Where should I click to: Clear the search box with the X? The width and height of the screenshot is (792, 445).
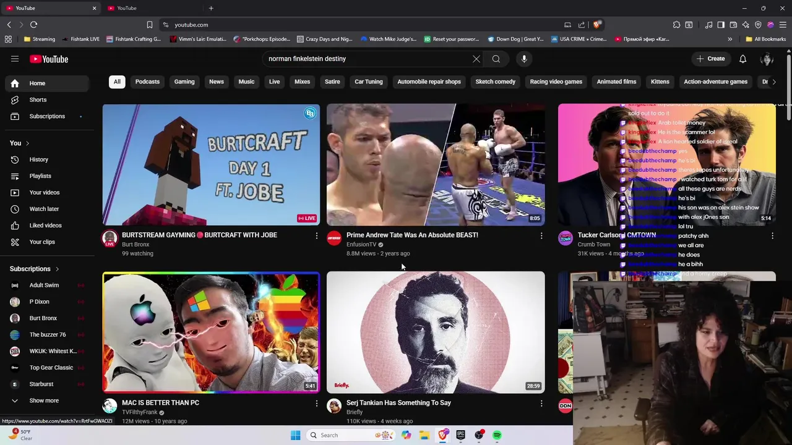click(x=476, y=59)
